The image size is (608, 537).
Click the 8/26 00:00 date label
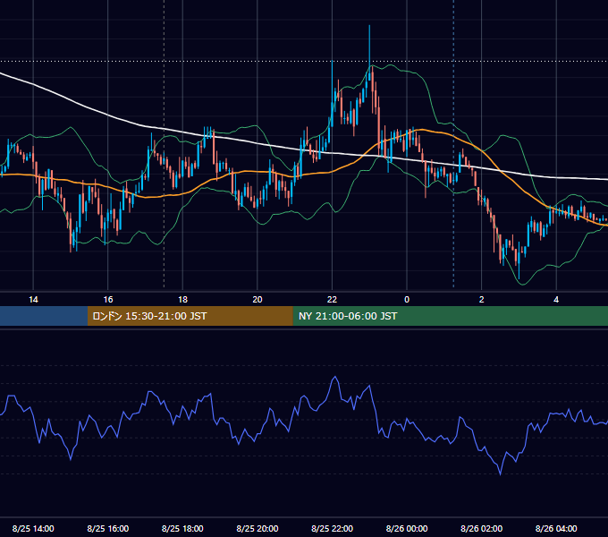(x=407, y=528)
